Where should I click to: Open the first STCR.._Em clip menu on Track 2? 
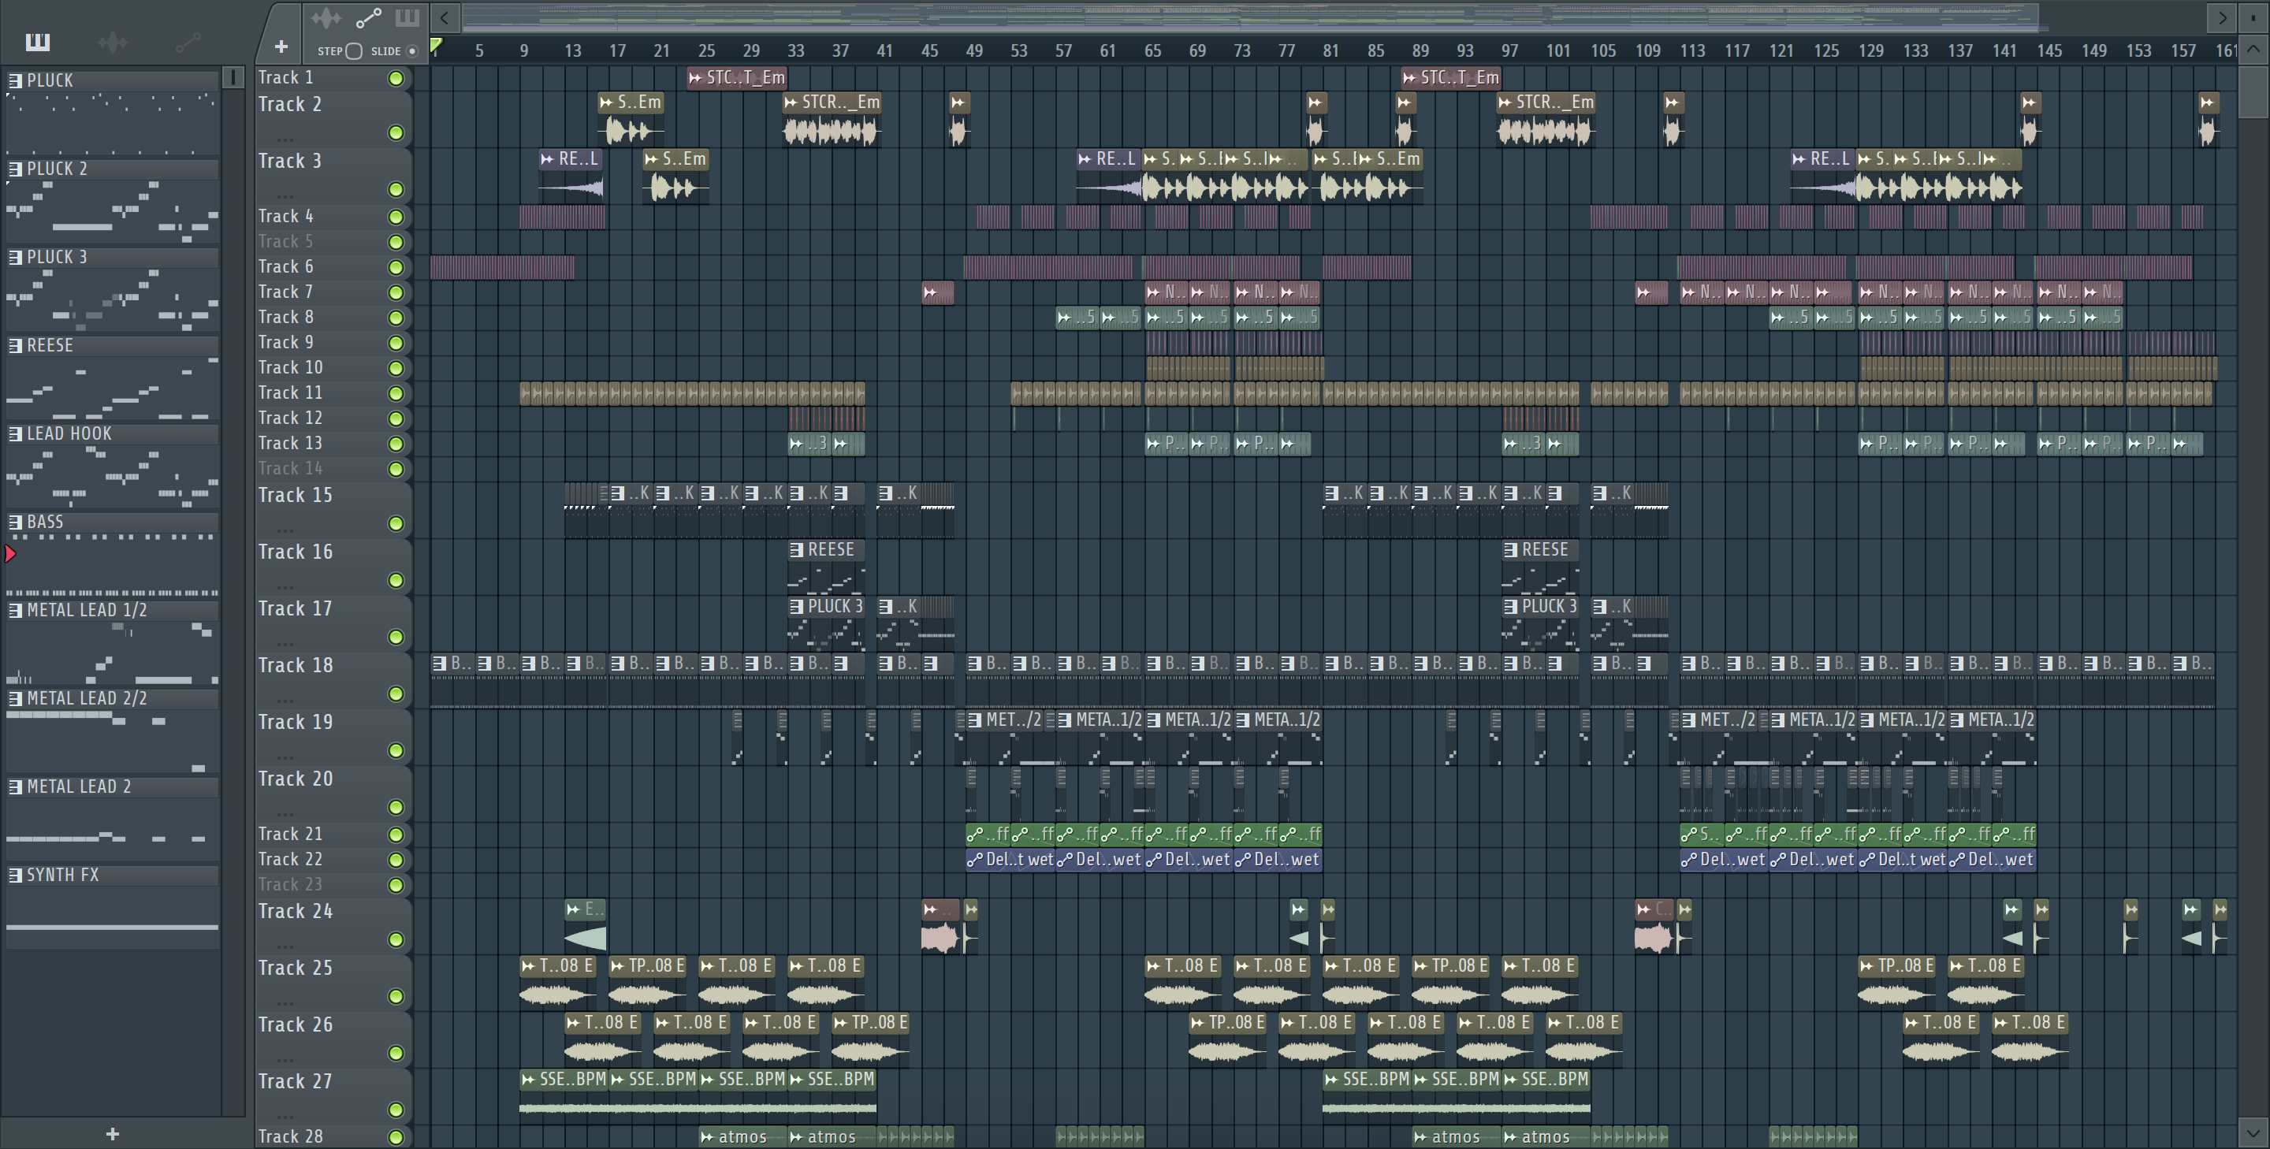791,102
